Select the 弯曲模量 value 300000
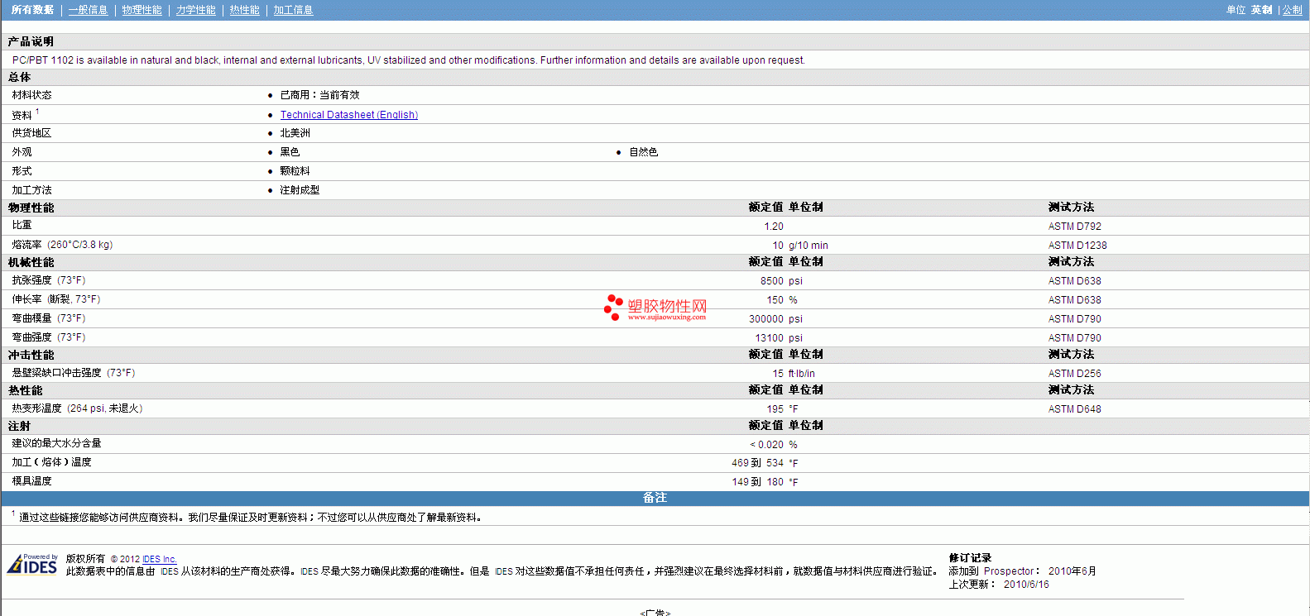The height and width of the screenshot is (616, 1310). pos(766,319)
